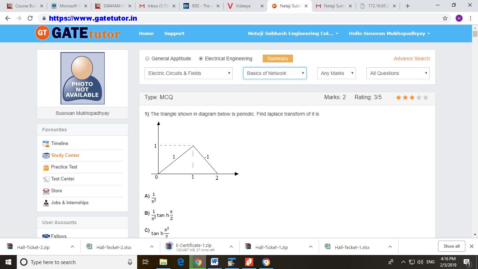Click the GATEtutor logo

(x=78, y=33)
